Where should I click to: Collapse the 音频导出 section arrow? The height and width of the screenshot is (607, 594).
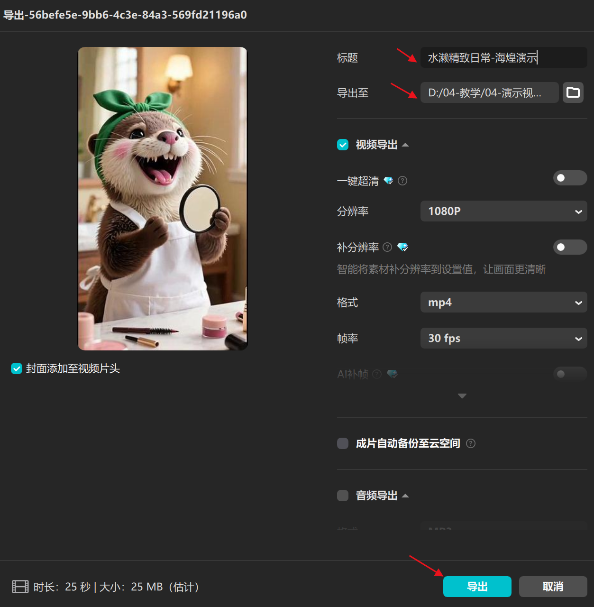pyautogui.click(x=405, y=496)
